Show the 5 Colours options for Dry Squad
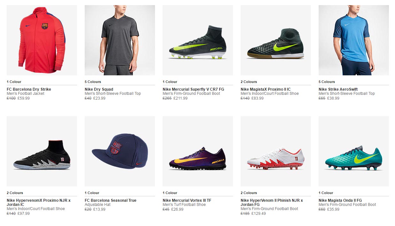The height and width of the screenshot is (226, 395). click(93, 82)
